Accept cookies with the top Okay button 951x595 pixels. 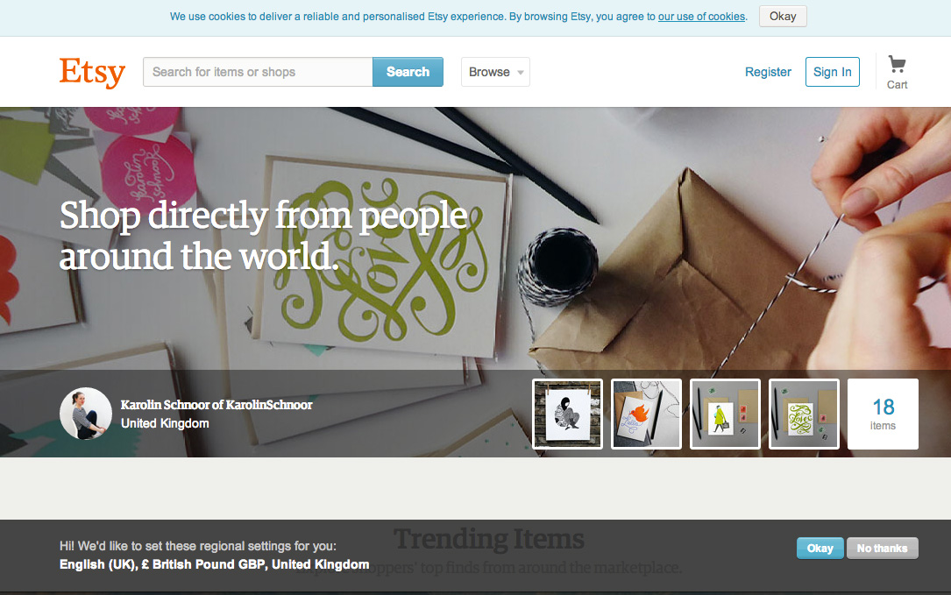pyautogui.click(x=783, y=17)
